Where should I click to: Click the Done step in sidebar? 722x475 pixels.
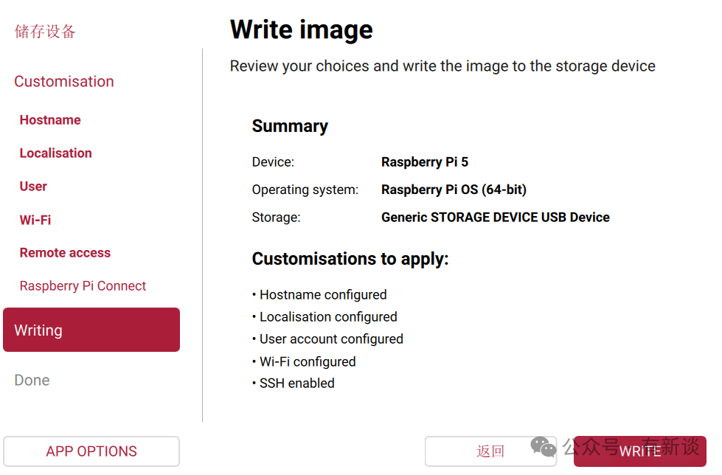coord(32,381)
